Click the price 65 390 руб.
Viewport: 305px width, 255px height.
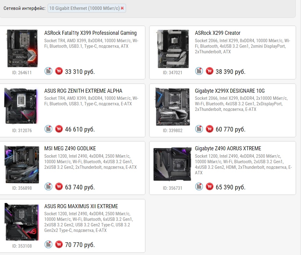[231, 187]
